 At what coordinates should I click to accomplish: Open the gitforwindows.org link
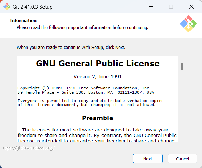click(x=28, y=148)
